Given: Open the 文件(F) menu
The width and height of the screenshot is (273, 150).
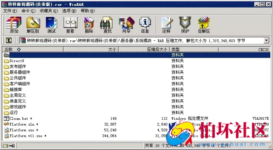Looking at the screenshot, I should 10,11.
